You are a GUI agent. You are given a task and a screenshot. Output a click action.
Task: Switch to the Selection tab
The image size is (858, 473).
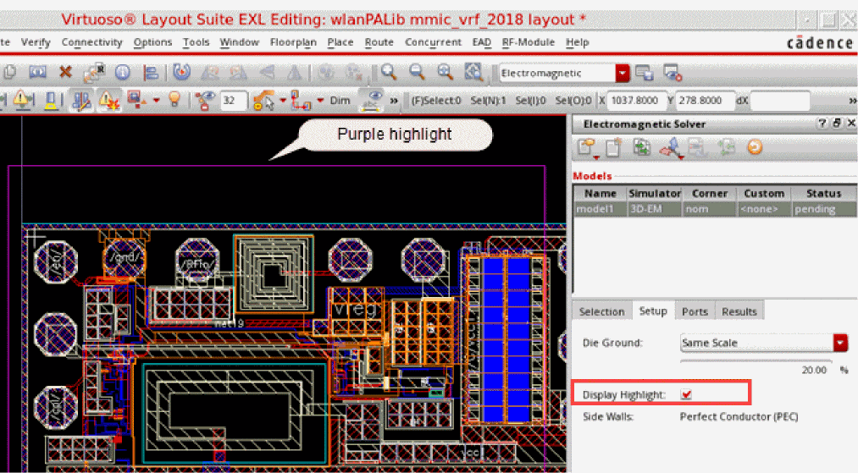coord(602,311)
